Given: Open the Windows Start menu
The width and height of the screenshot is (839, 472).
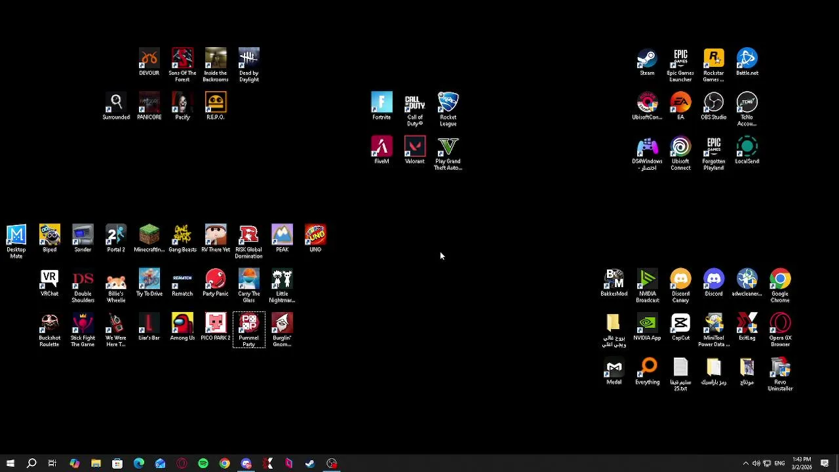Looking at the screenshot, I should (10, 463).
